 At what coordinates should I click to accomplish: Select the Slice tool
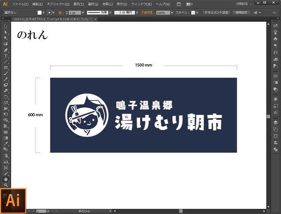tap(6, 174)
